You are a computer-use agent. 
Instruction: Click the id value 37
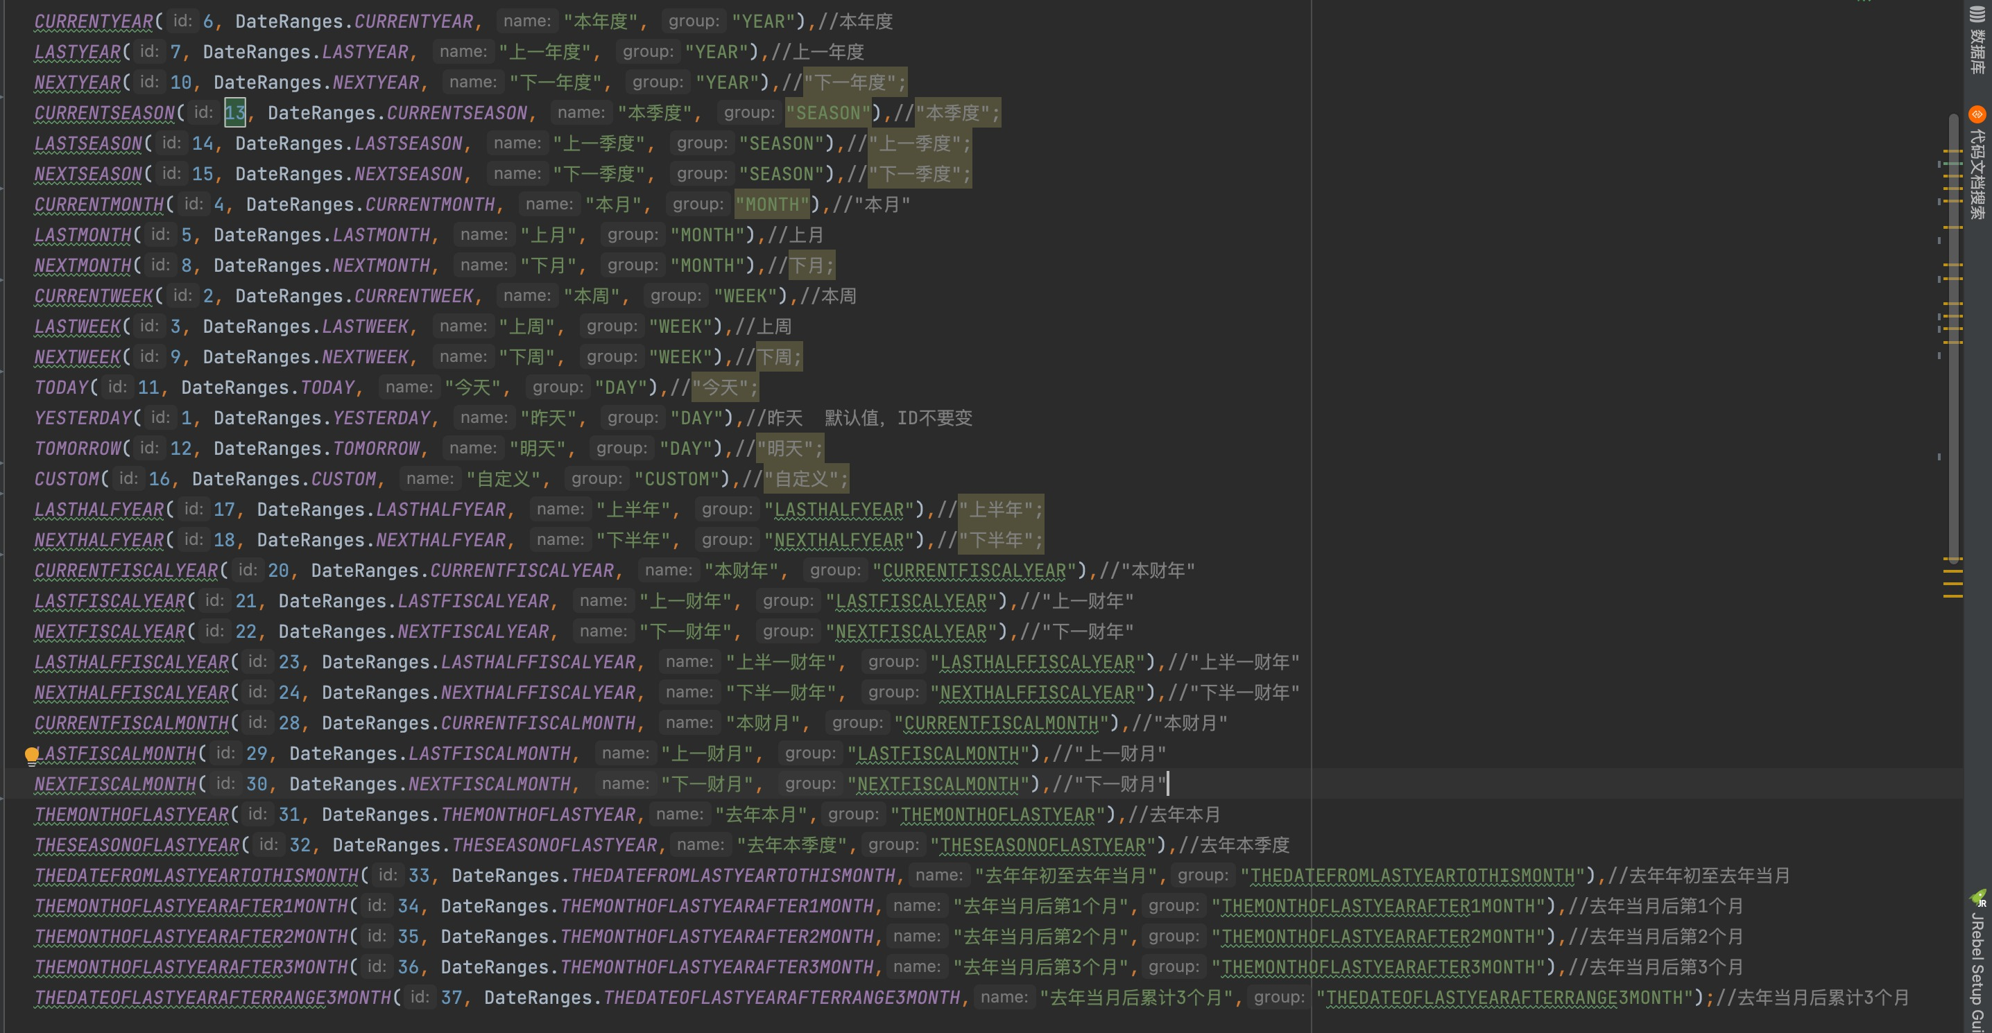[452, 998]
